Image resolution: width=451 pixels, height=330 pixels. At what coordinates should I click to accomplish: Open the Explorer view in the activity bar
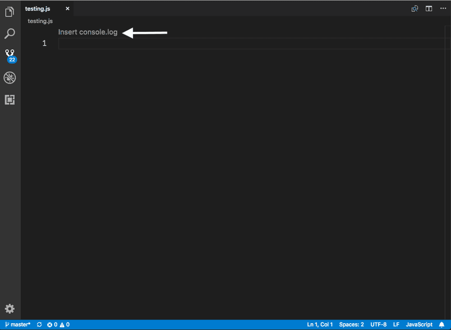10,11
